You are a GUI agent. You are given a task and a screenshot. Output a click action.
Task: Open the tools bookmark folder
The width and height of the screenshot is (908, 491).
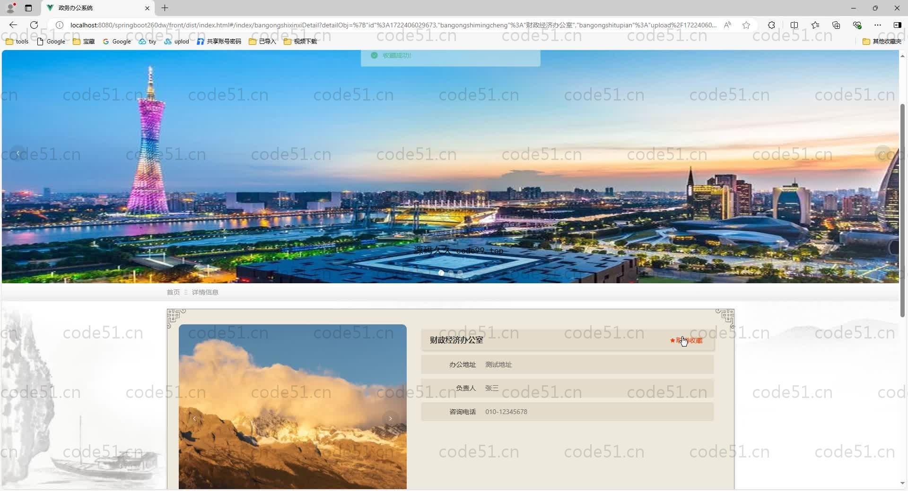tap(17, 42)
